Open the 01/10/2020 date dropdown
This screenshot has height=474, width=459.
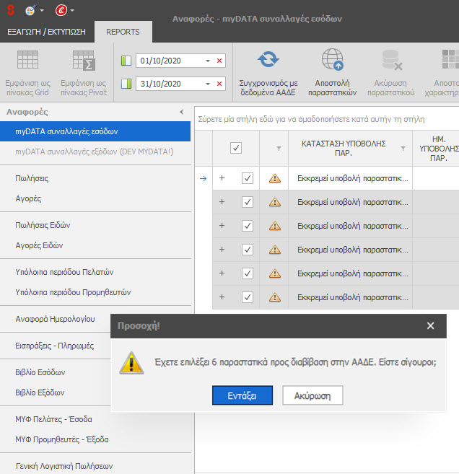tap(208, 61)
